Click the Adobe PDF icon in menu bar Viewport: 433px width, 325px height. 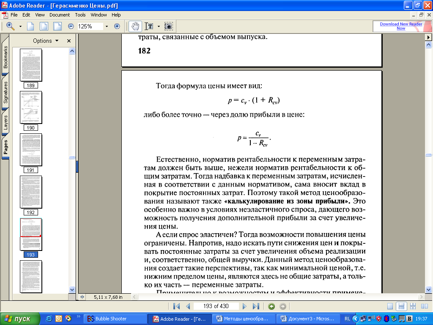click(x=5, y=15)
